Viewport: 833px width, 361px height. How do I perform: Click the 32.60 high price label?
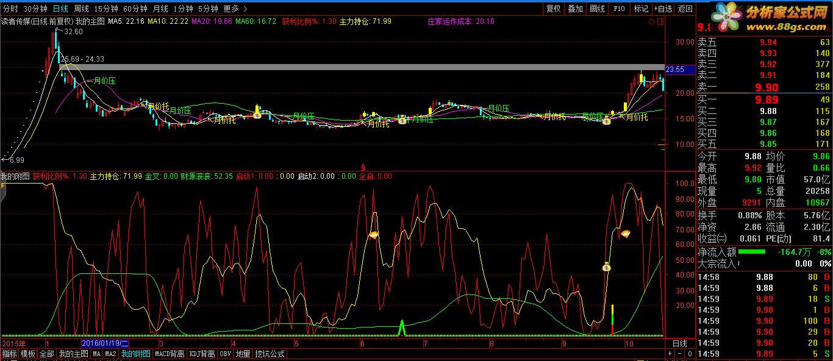click(x=73, y=32)
